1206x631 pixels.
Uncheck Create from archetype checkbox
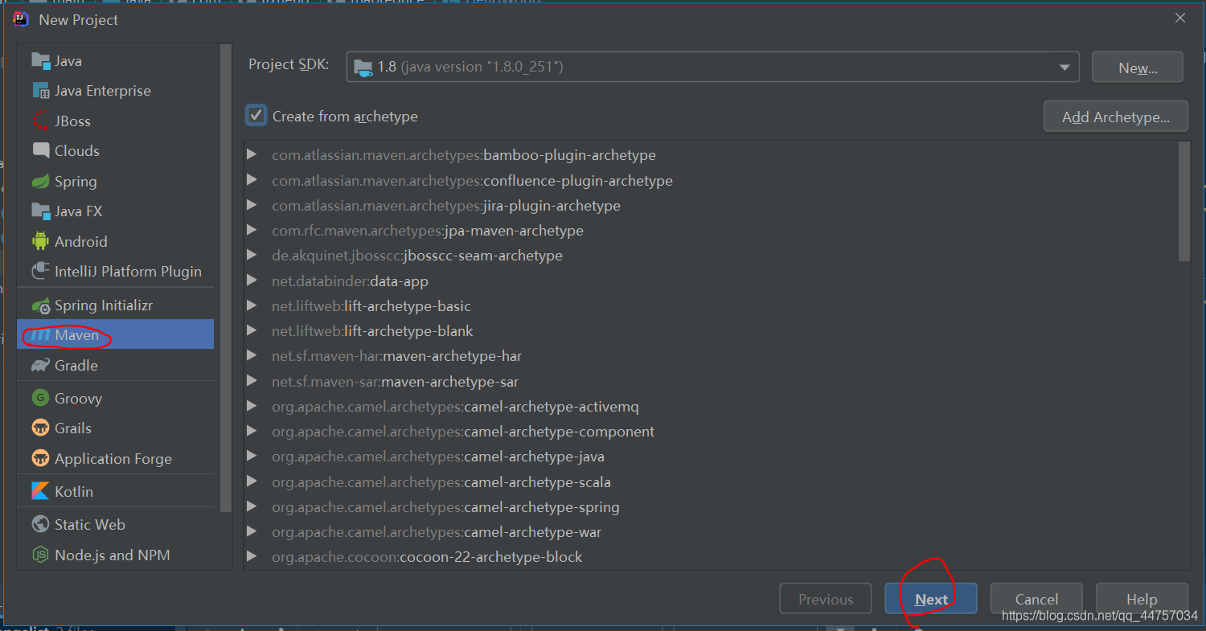[256, 116]
